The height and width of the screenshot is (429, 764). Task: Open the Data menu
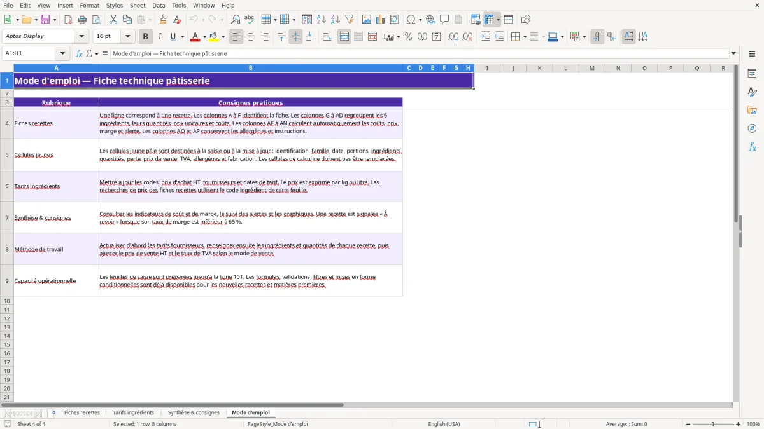pyautogui.click(x=159, y=5)
